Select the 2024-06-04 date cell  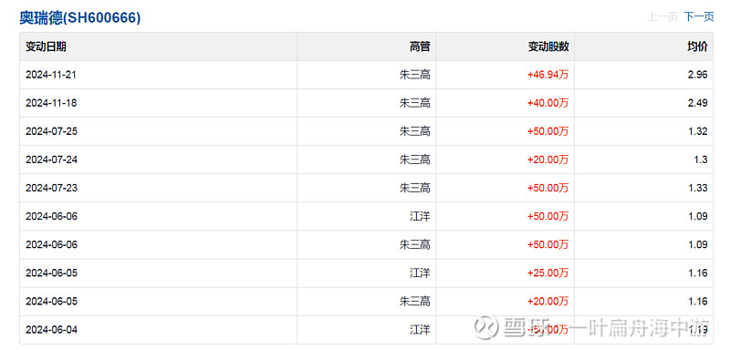51,330
